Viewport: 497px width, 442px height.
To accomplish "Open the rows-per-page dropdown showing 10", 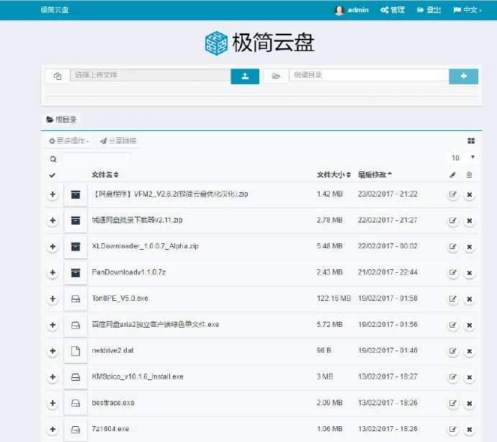I will tap(462, 158).
